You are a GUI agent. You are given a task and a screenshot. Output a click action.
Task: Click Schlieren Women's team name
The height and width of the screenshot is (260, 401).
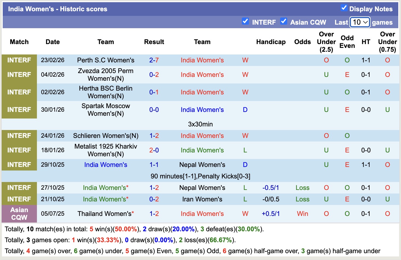tap(106, 136)
